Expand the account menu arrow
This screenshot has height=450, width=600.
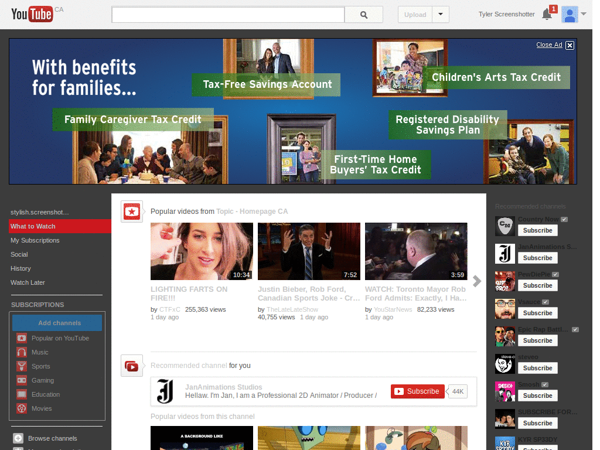(584, 14)
